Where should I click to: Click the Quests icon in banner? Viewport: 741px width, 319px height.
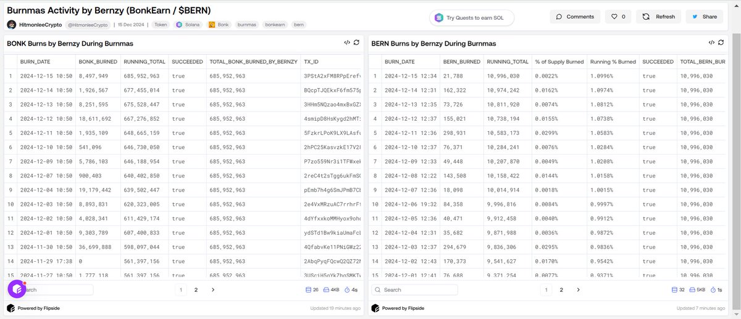pos(439,18)
